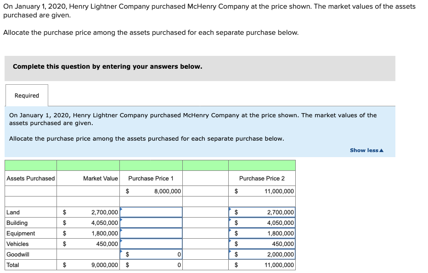Select 'Complete this question by entering' heading
Screen dimensions: 428x273
107,66
